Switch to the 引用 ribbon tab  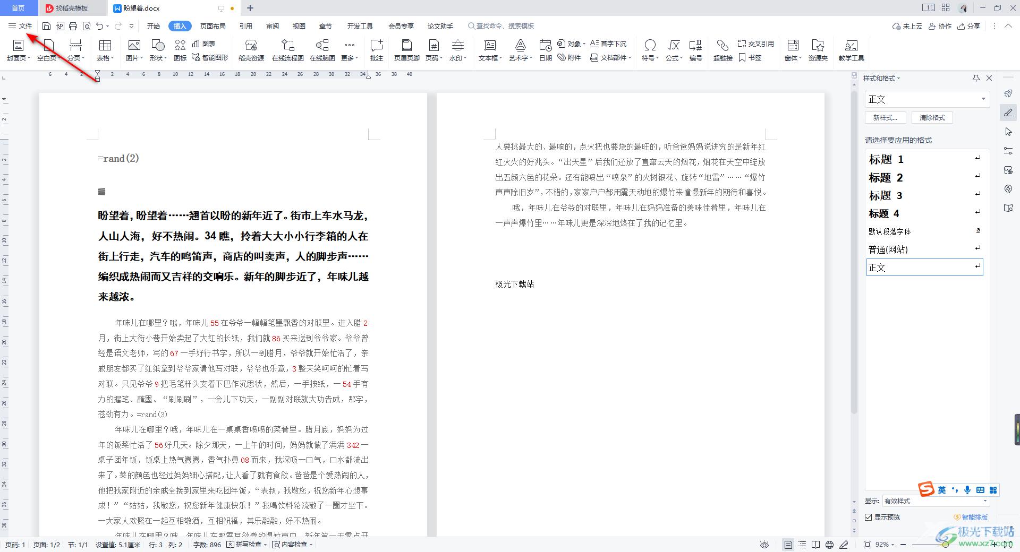click(245, 26)
